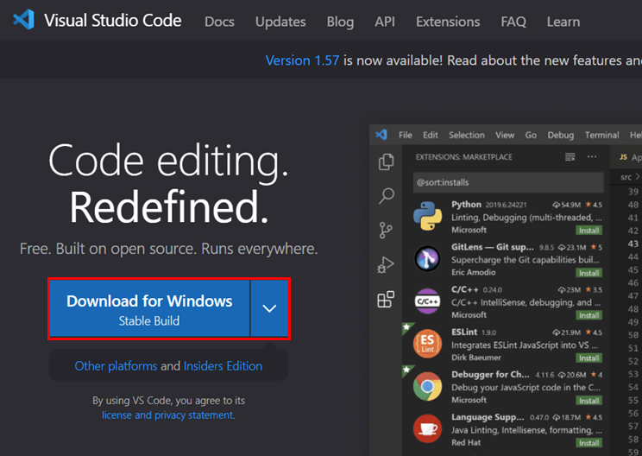Open the Docs navigation link
Image resolution: width=642 pixels, height=456 pixels.
(219, 22)
